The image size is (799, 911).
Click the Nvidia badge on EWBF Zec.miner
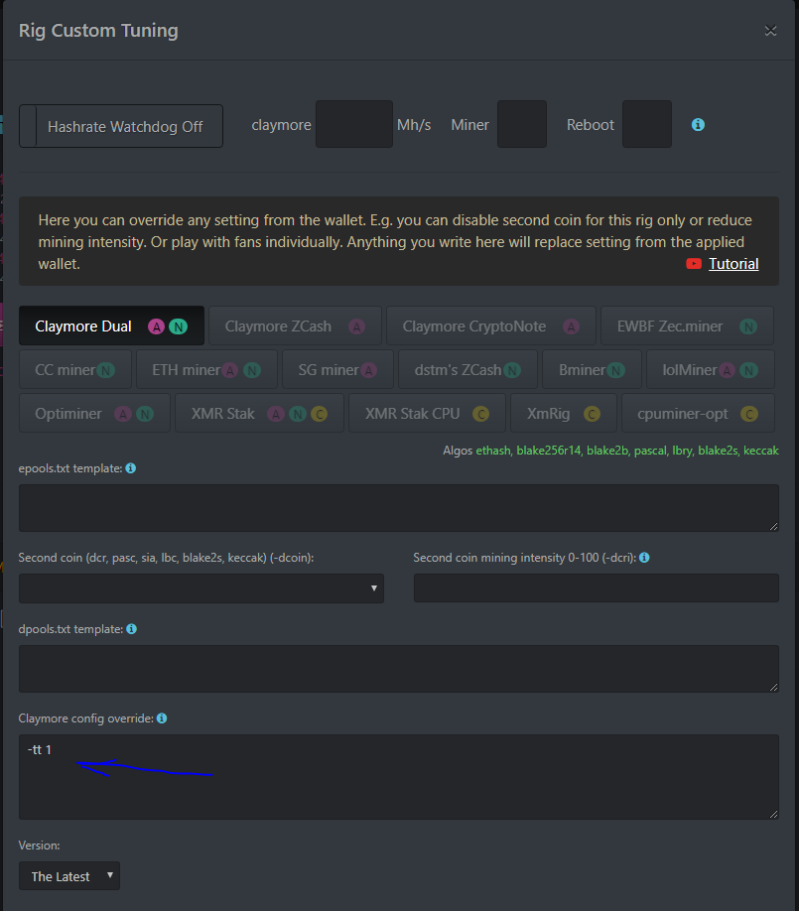click(748, 326)
